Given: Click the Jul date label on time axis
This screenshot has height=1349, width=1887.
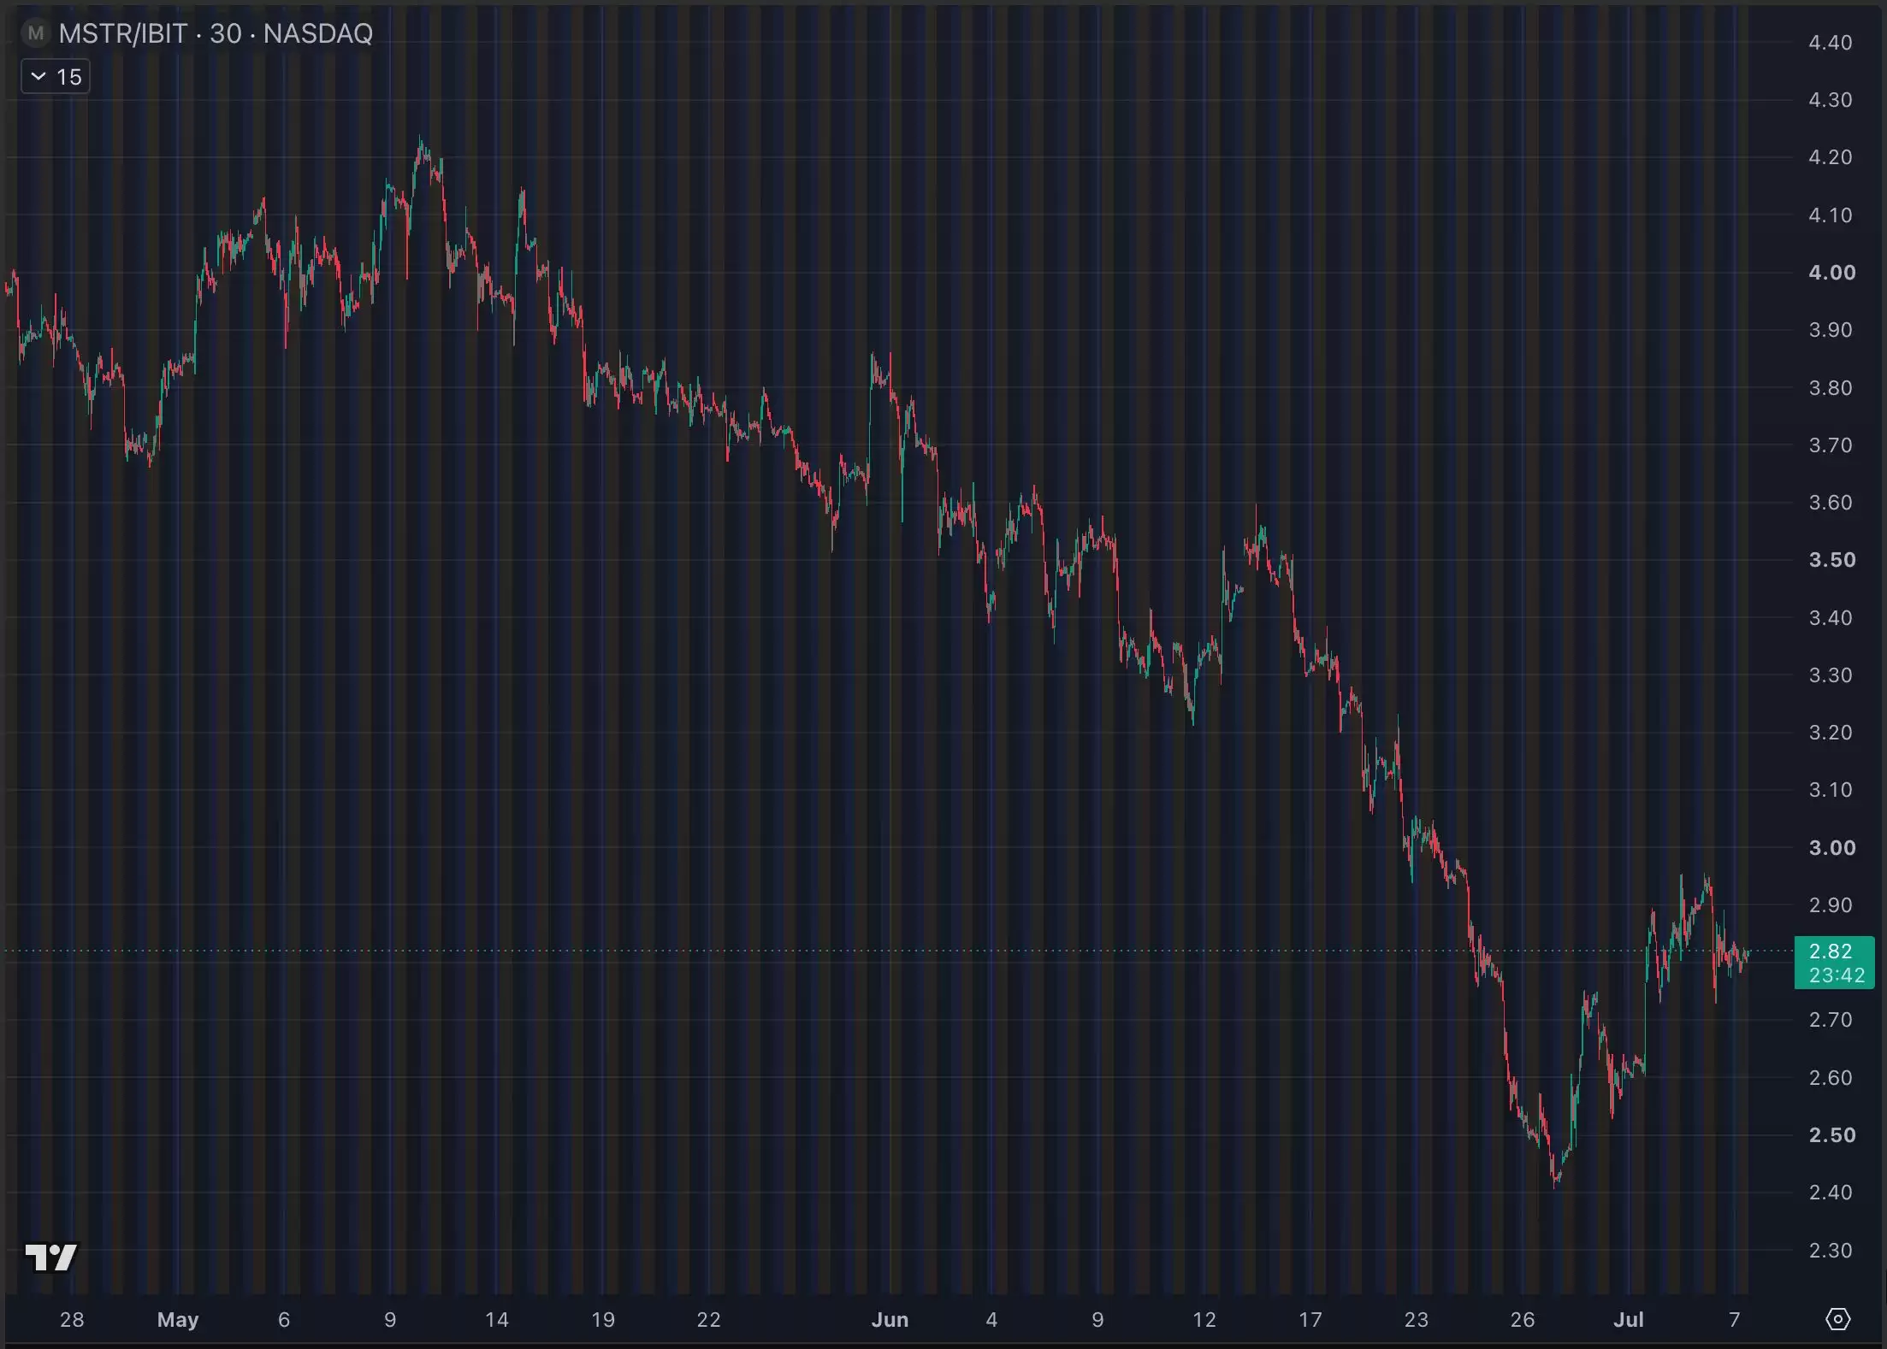Looking at the screenshot, I should 1629,1319.
